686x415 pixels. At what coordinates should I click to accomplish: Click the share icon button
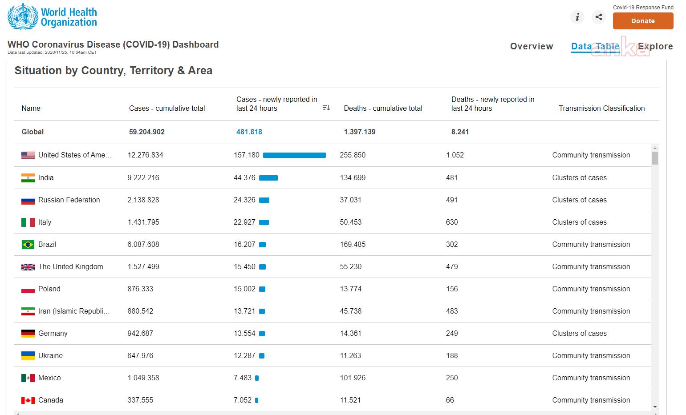coord(599,17)
